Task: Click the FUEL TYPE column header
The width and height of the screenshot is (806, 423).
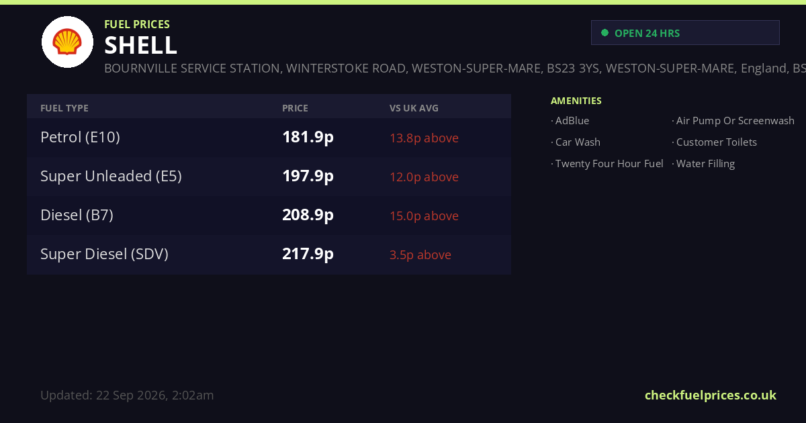Action: (64, 108)
